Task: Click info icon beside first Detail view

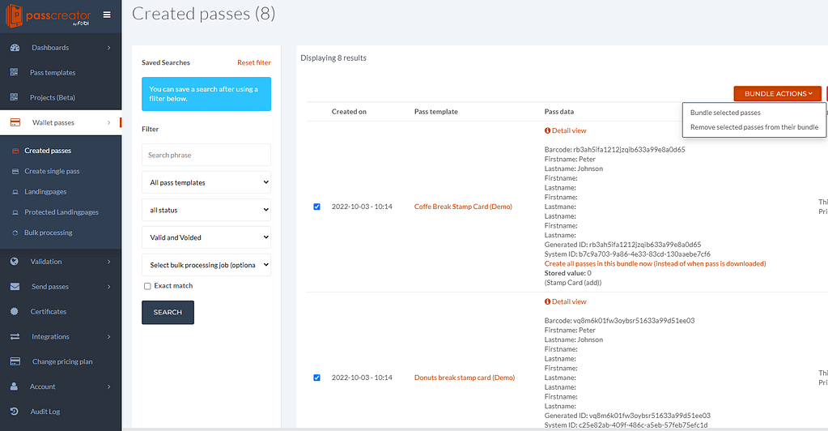Action: click(548, 130)
